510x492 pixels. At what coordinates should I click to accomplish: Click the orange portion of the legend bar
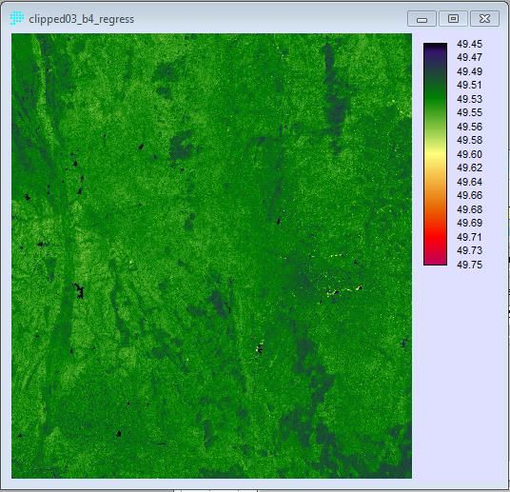(435, 195)
